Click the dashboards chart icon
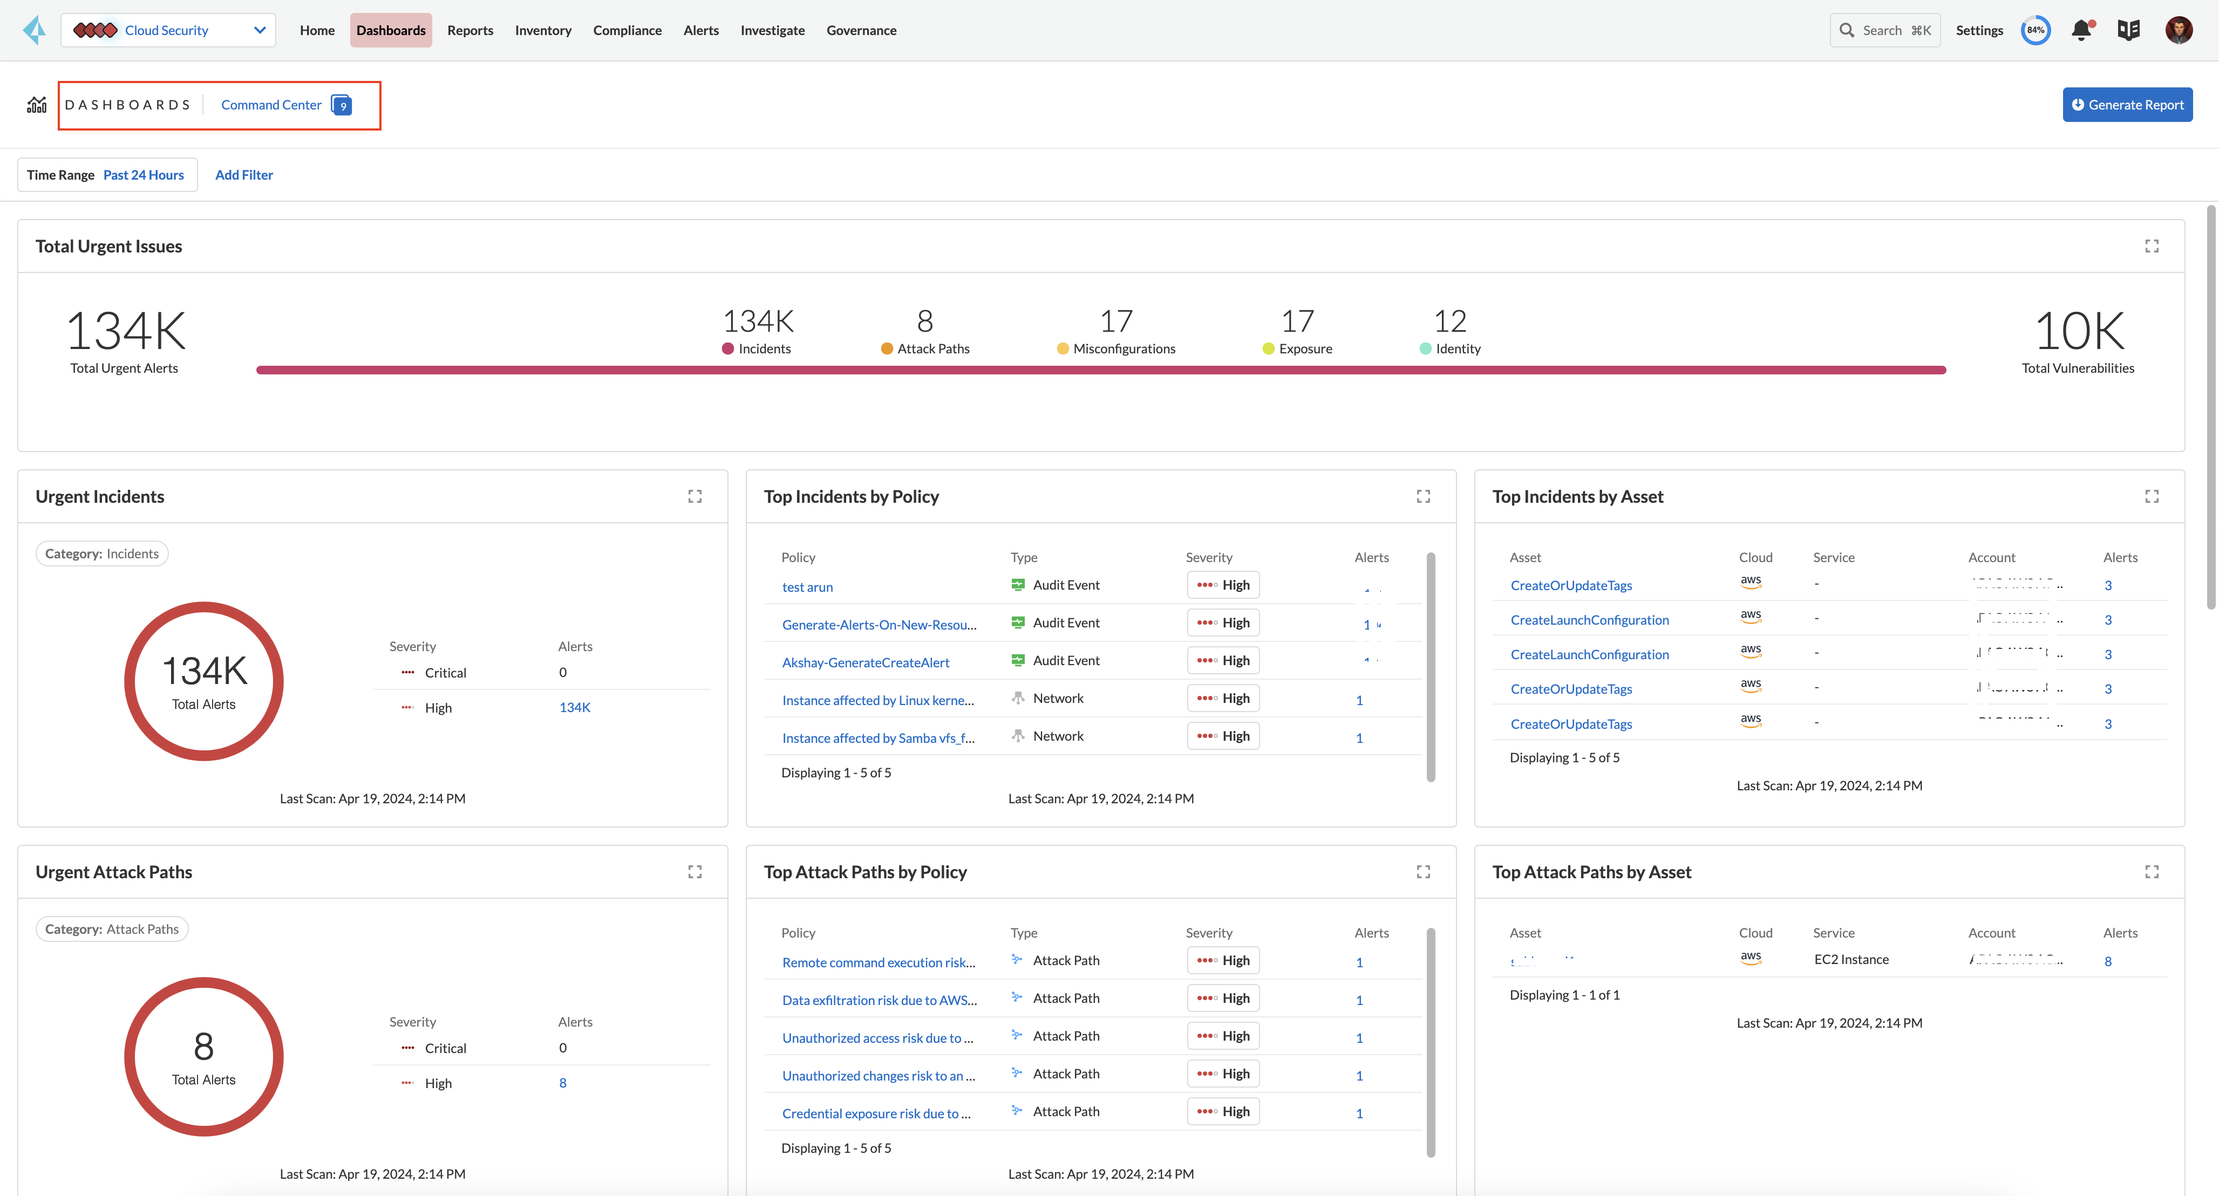The height and width of the screenshot is (1196, 2219). pyautogui.click(x=36, y=105)
